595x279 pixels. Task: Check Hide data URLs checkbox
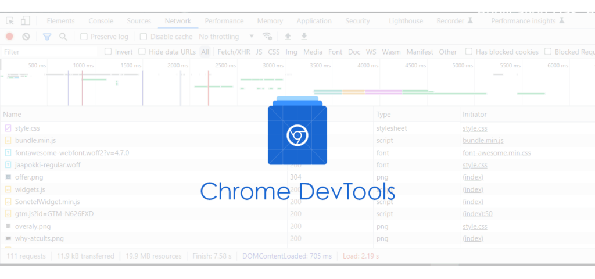[x=142, y=52]
